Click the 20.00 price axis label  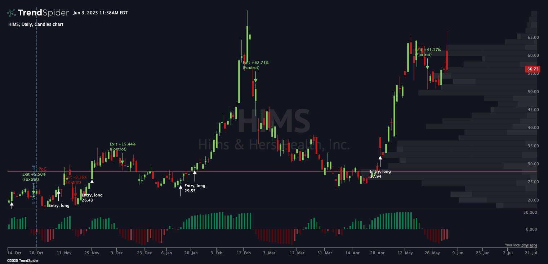(533, 200)
